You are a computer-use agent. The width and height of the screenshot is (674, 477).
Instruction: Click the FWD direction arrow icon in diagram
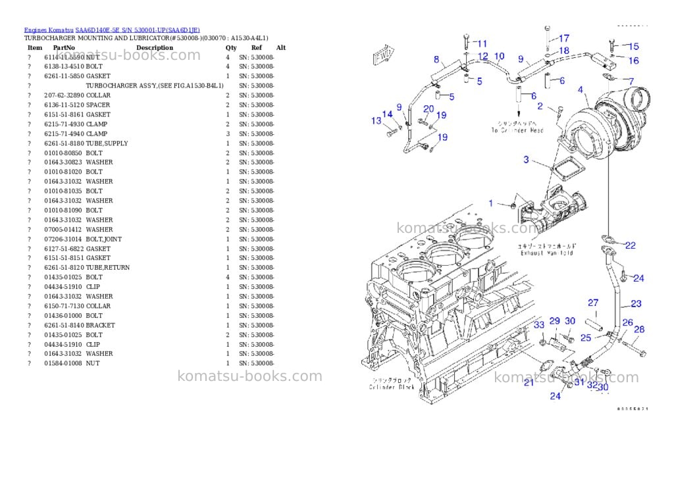point(382,55)
